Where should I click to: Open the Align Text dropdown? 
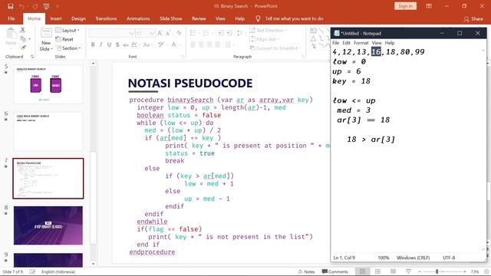tap(265, 39)
